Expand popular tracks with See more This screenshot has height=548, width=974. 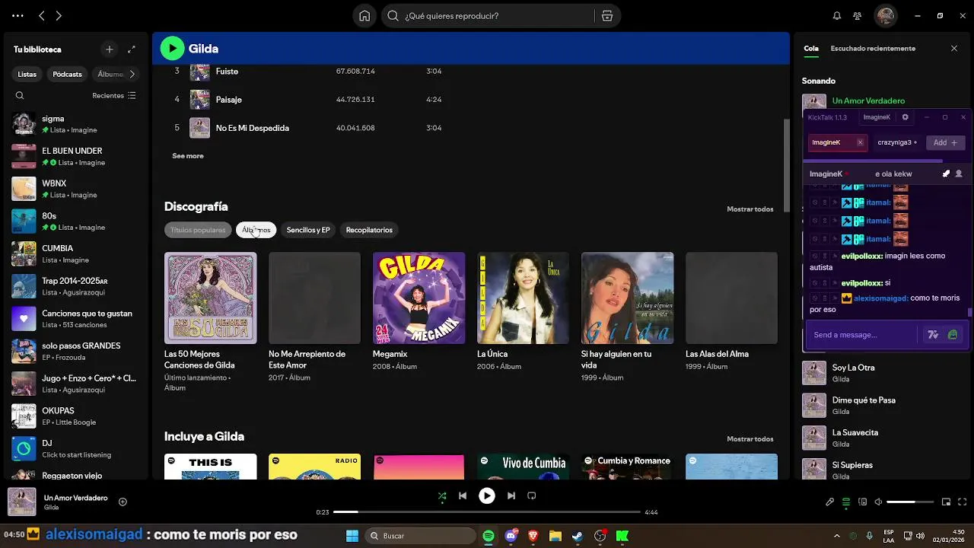188,156
